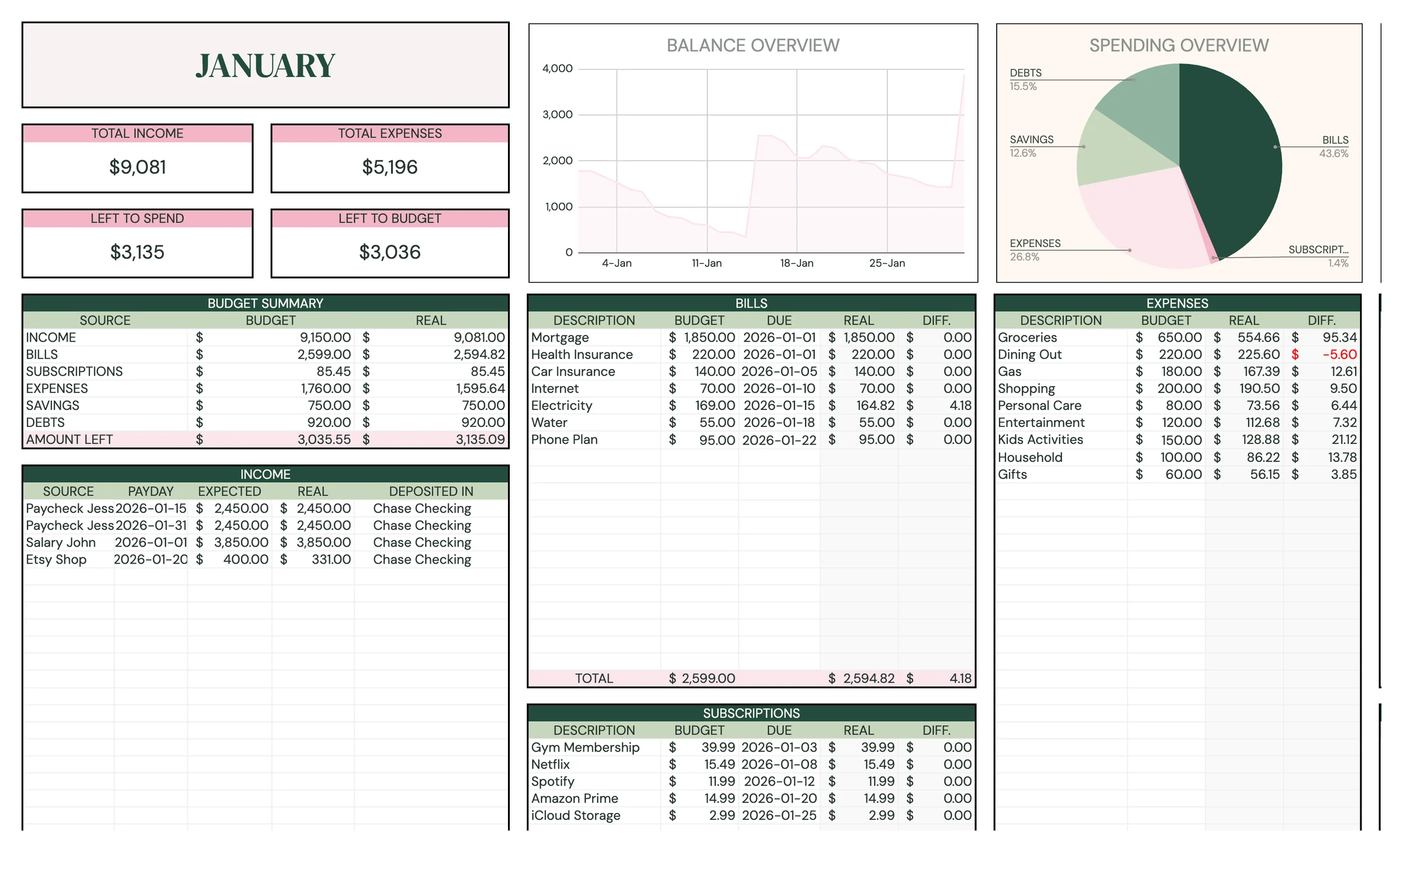Select the BUDGET SUMMARY table header
The height and width of the screenshot is (876, 1403).
265,303
